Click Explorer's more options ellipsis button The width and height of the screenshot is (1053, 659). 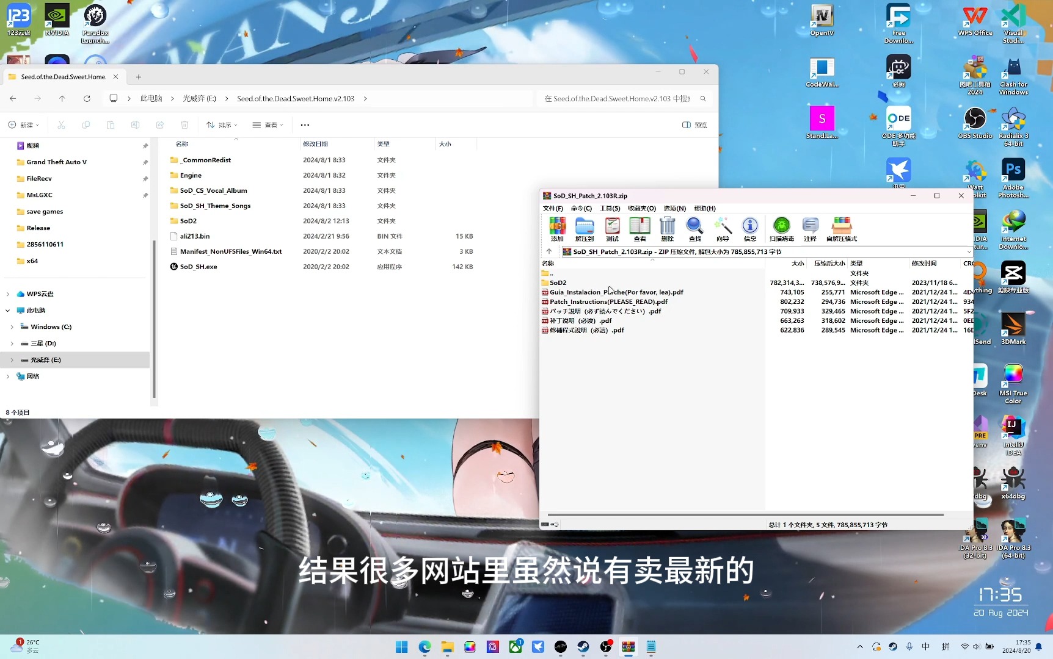tap(305, 124)
